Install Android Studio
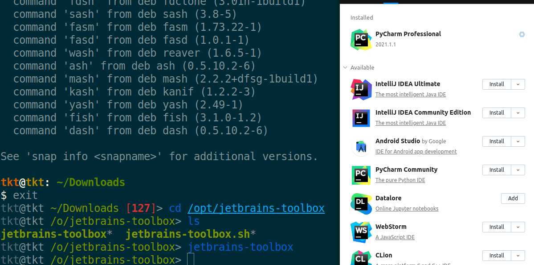This screenshot has height=265, width=534. click(497, 141)
